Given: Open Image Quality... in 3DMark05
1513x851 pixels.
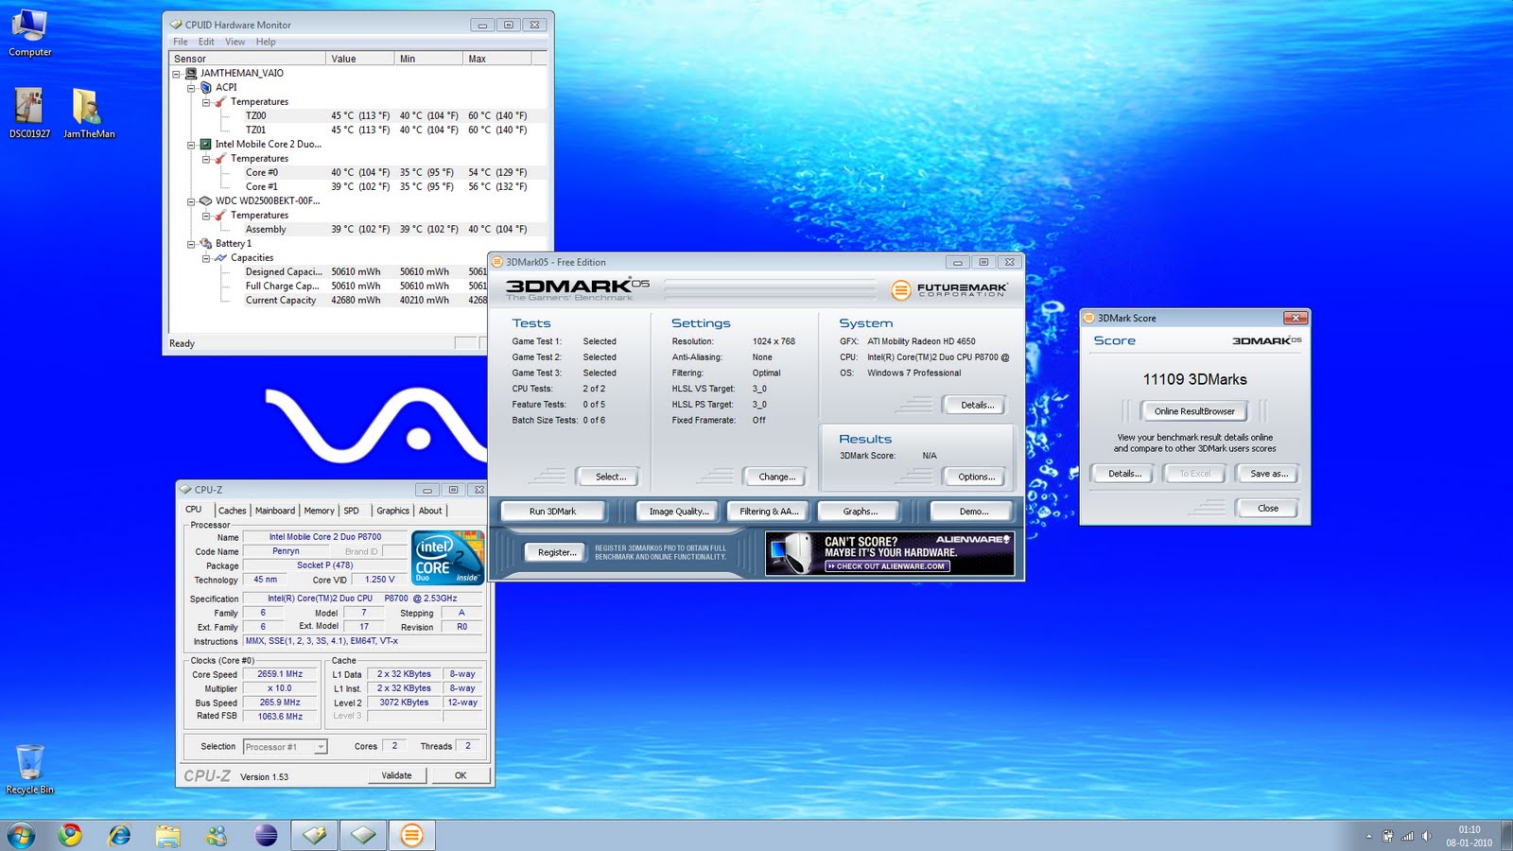Looking at the screenshot, I should coord(678,512).
